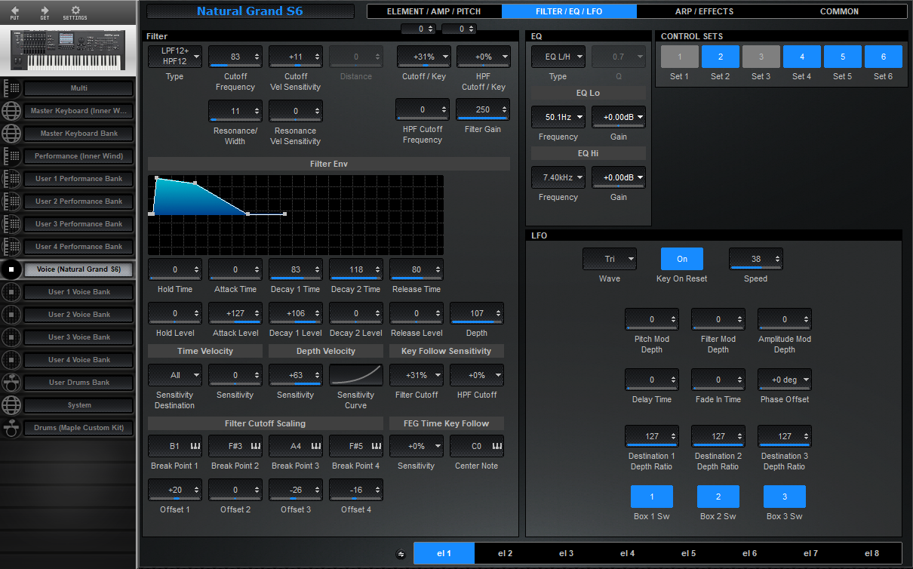Click the Drums (Maple Custom Kit) icon

pyautogui.click(x=10, y=428)
